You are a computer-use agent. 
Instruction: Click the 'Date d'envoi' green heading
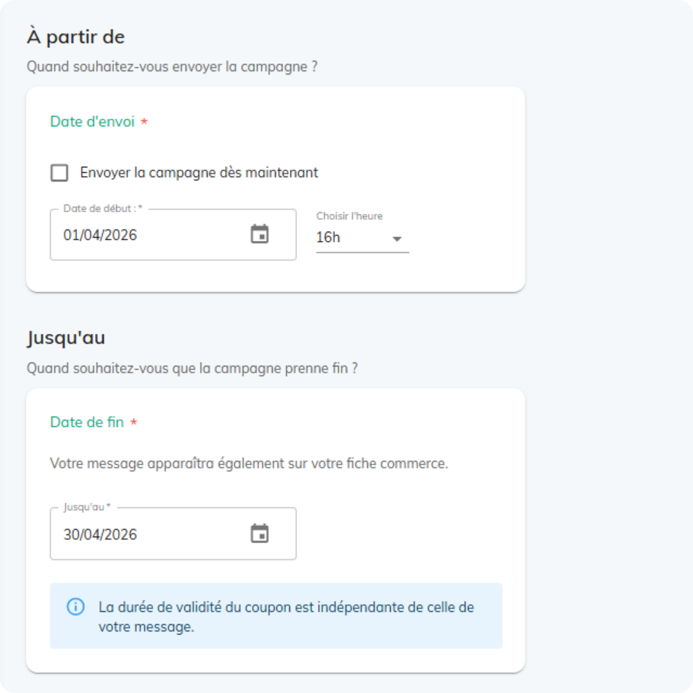92,122
